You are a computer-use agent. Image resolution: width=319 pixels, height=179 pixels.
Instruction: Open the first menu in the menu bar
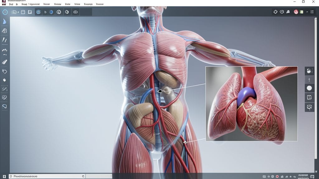(x=11, y=4)
